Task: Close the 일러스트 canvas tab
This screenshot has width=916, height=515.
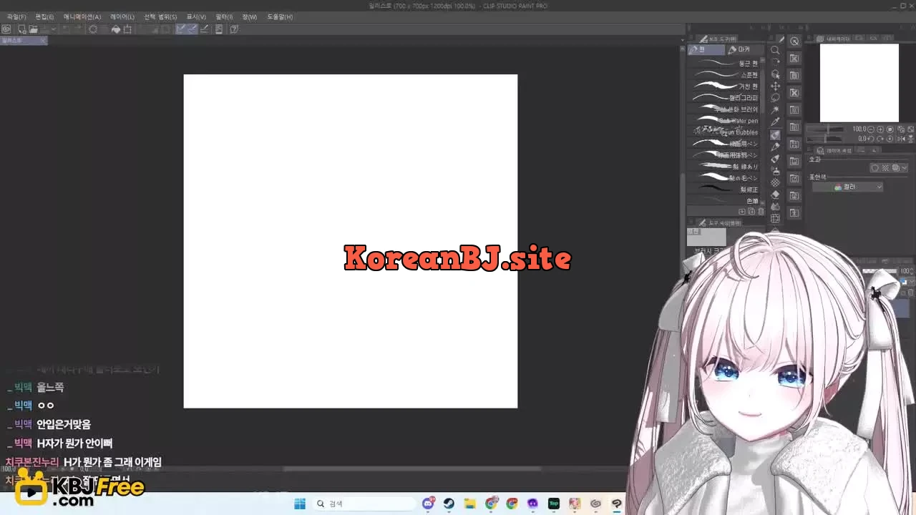Action: (x=43, y=41)
